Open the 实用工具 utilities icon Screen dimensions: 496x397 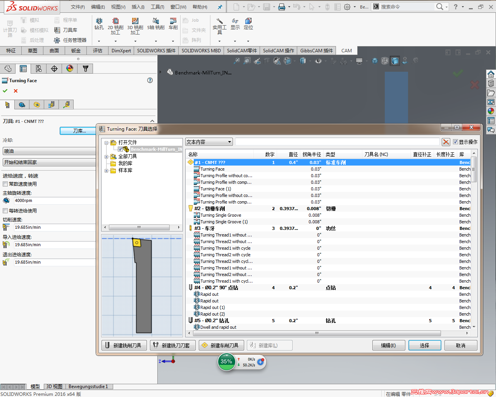pyautogui.click(x=220, y=26)
